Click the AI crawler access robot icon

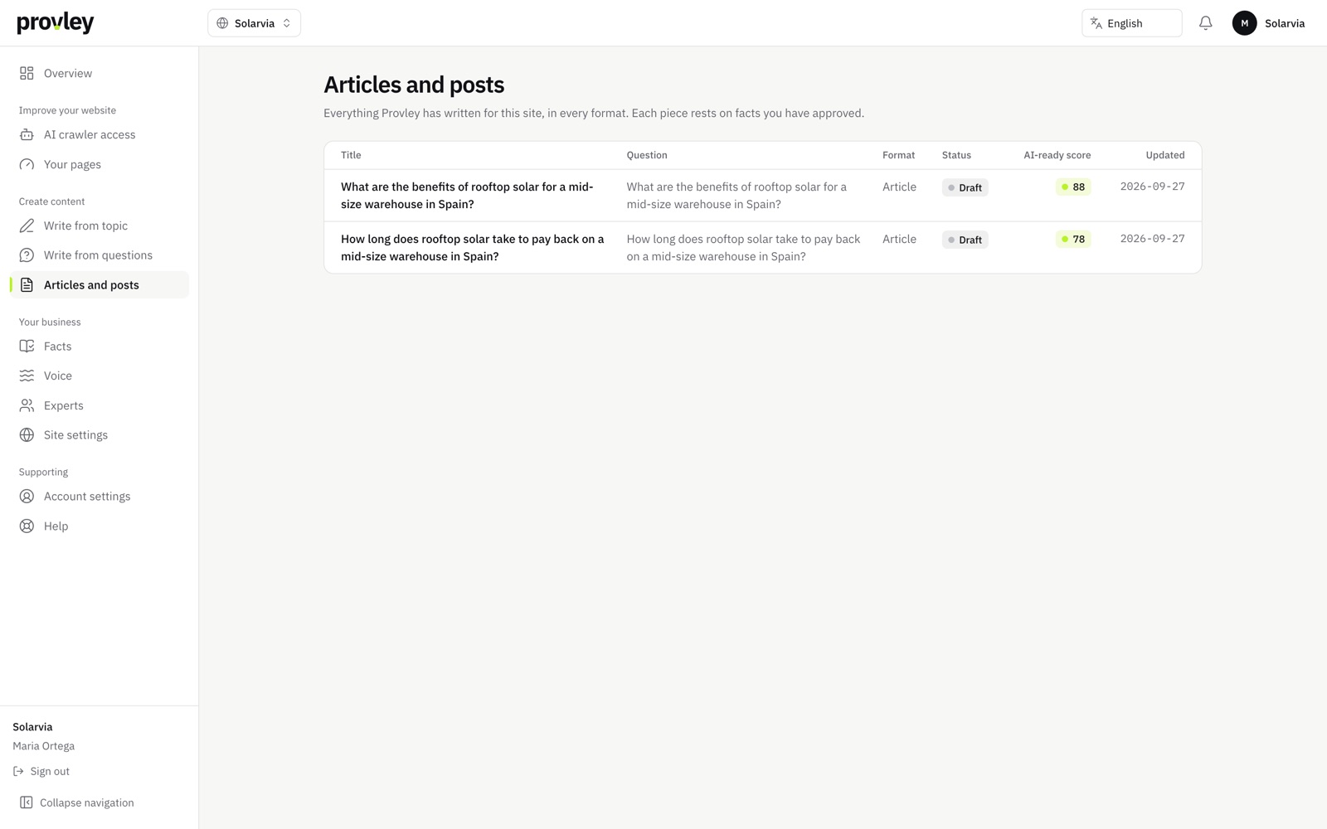(27, 134)
